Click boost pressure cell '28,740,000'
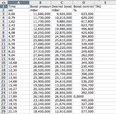Viewport: 116px width, 114px height. [x=40, y=93]
